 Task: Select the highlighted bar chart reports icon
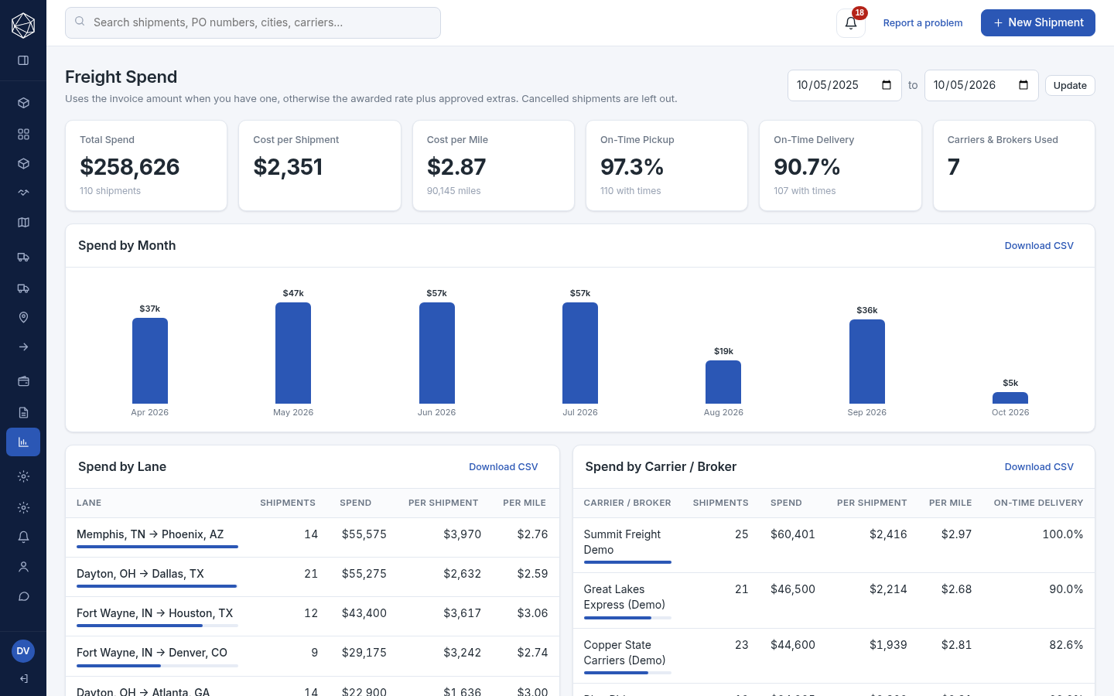coord(23,442)
